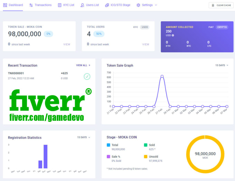This screenshot has width=235, height=181.
Task: Open transaction TNX000001
Action: [x=16, y=73]
